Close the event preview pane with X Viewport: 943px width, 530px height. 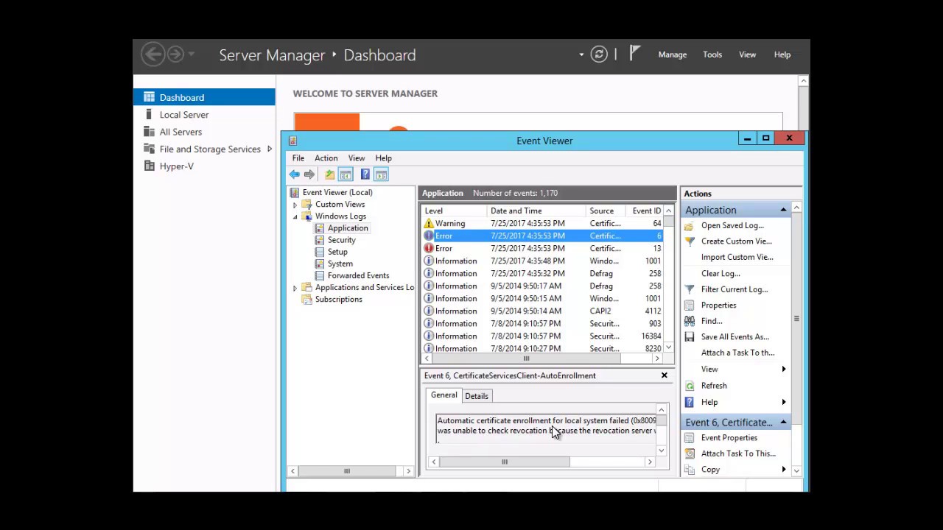click(664, 375)
